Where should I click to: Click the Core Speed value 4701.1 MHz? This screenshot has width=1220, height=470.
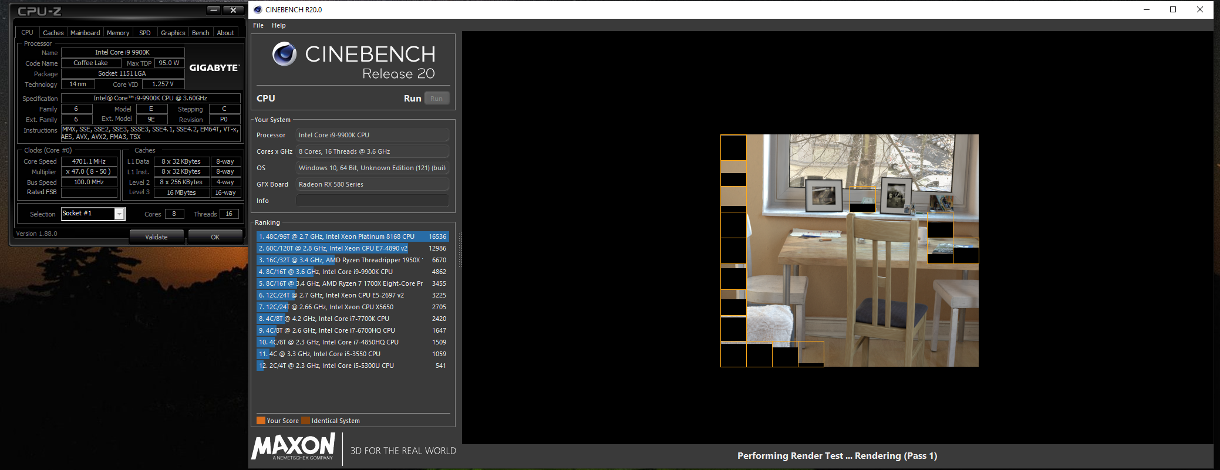(89, 161)
